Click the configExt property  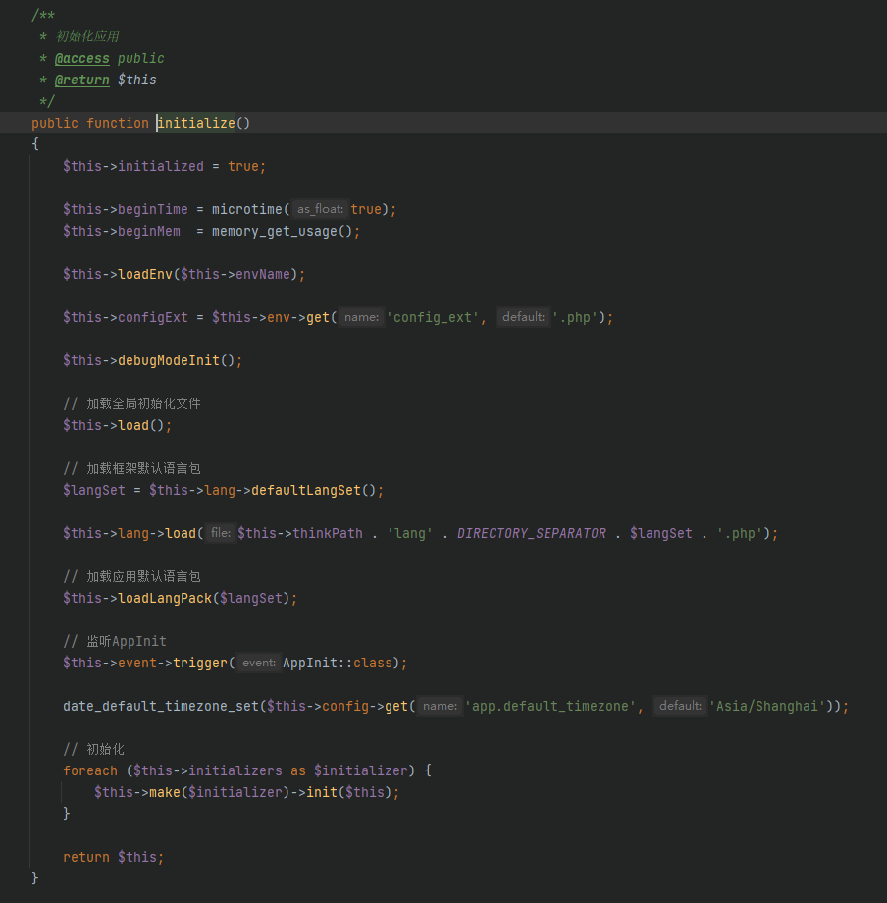pyautogui.click(x=152, y=317)
